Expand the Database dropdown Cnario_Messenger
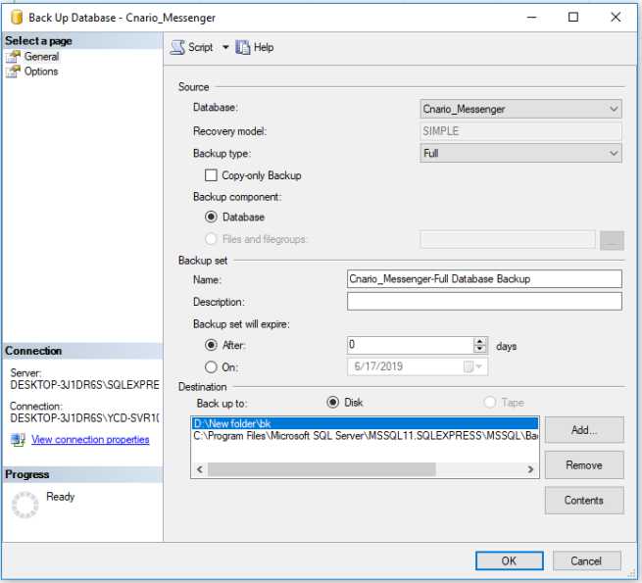The height and width of the screenshot is (583, 642). click(x=520, y=109)
